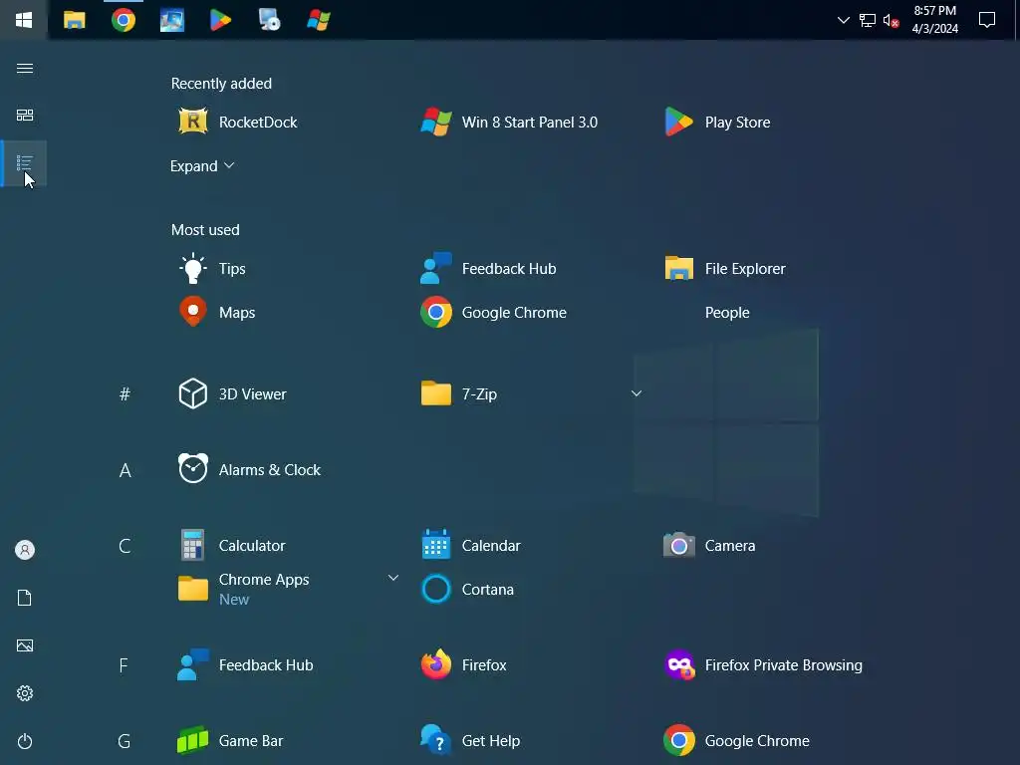Open the computer-and-disc taskbar program

(269, 20)
